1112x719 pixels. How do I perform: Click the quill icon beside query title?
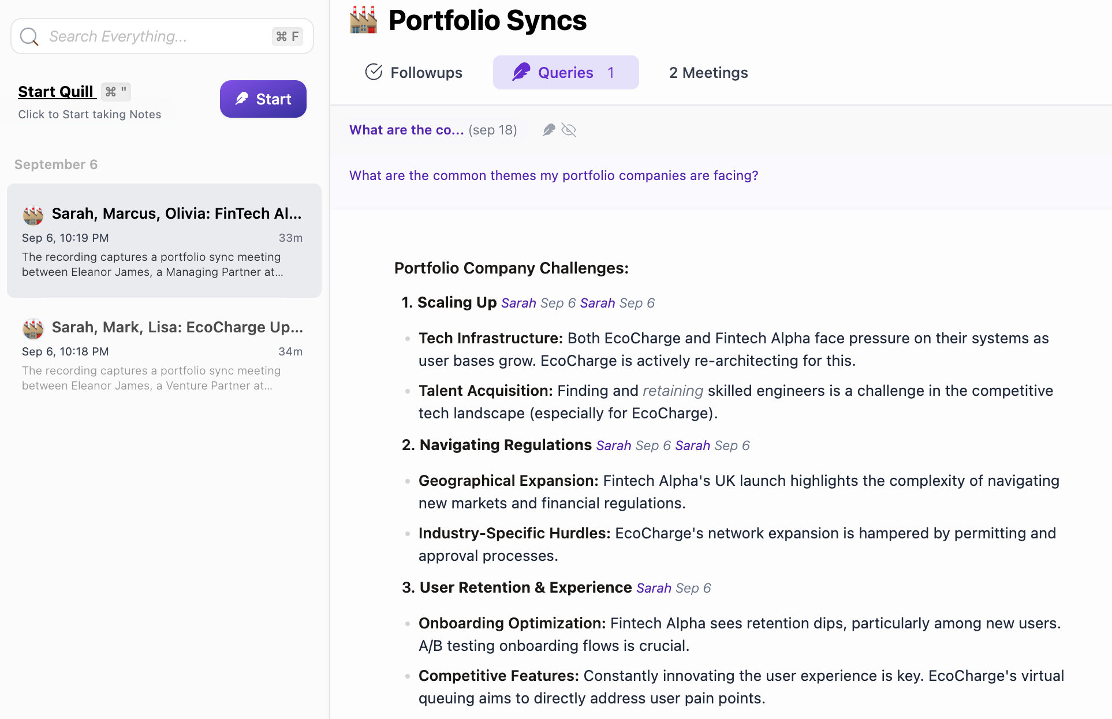pos(548,130)
